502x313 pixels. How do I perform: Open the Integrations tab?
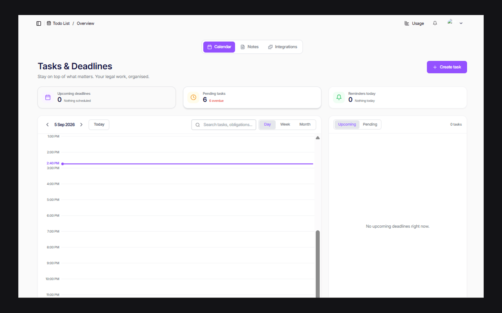click(x=283, y=47)
